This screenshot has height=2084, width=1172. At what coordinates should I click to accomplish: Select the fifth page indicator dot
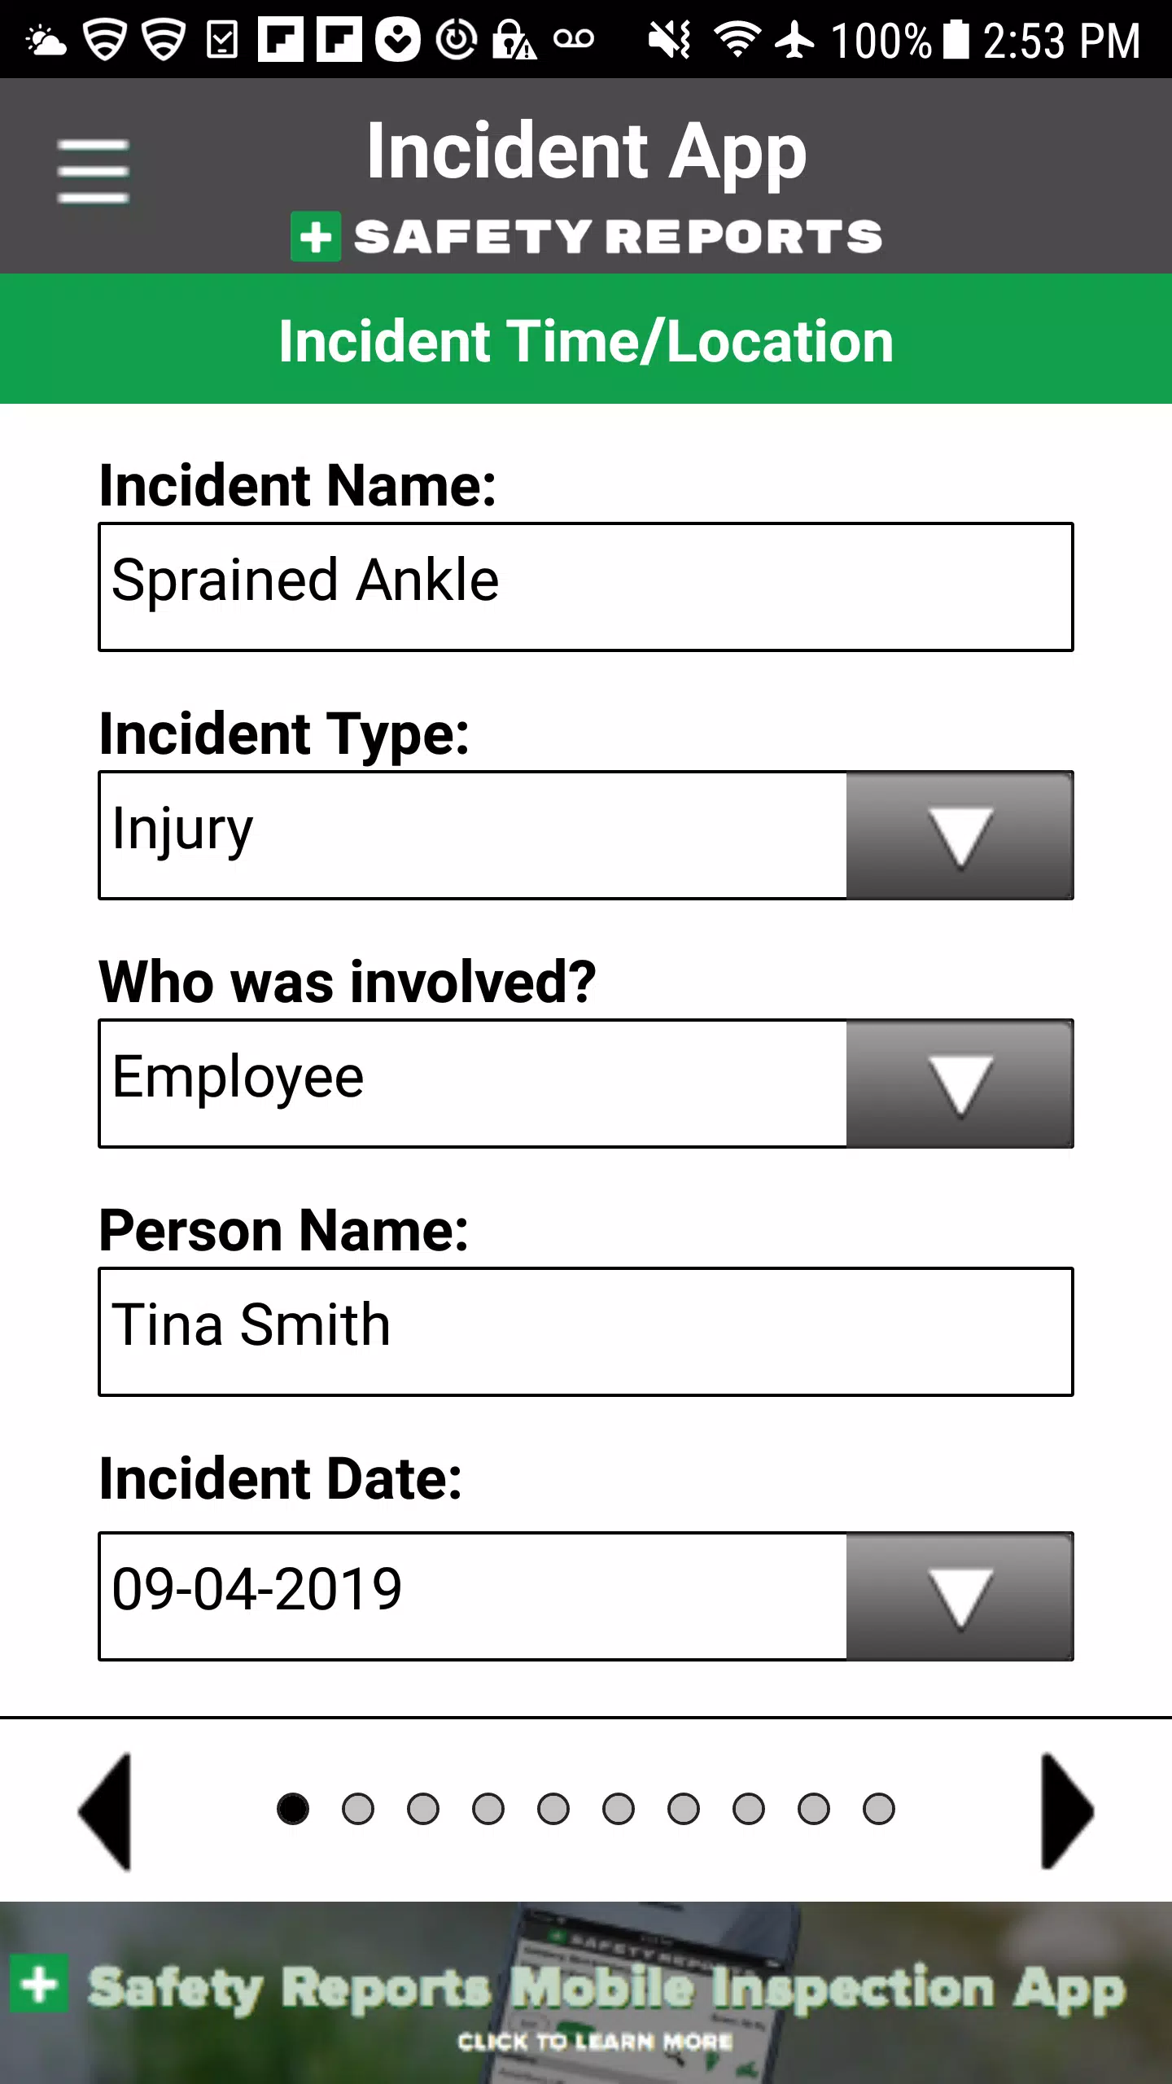553,1809
